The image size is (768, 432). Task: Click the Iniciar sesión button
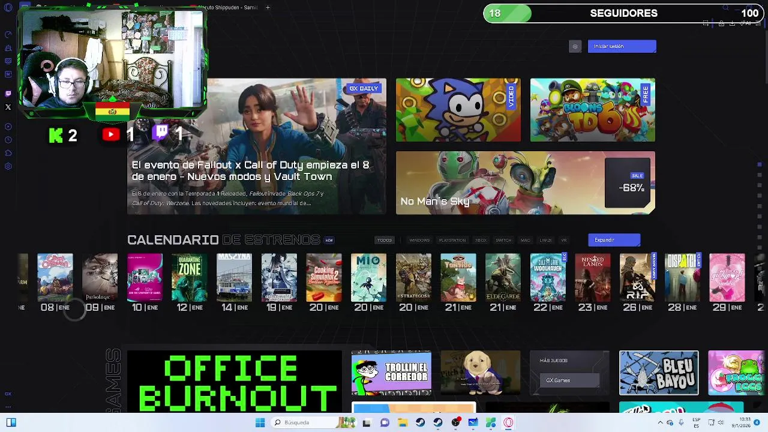pos(622,46)
